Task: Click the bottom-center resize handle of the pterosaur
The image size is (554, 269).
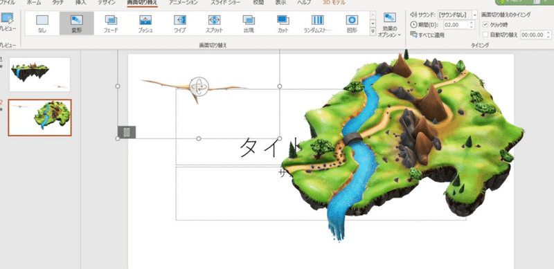Action: [x=199, y=139]
